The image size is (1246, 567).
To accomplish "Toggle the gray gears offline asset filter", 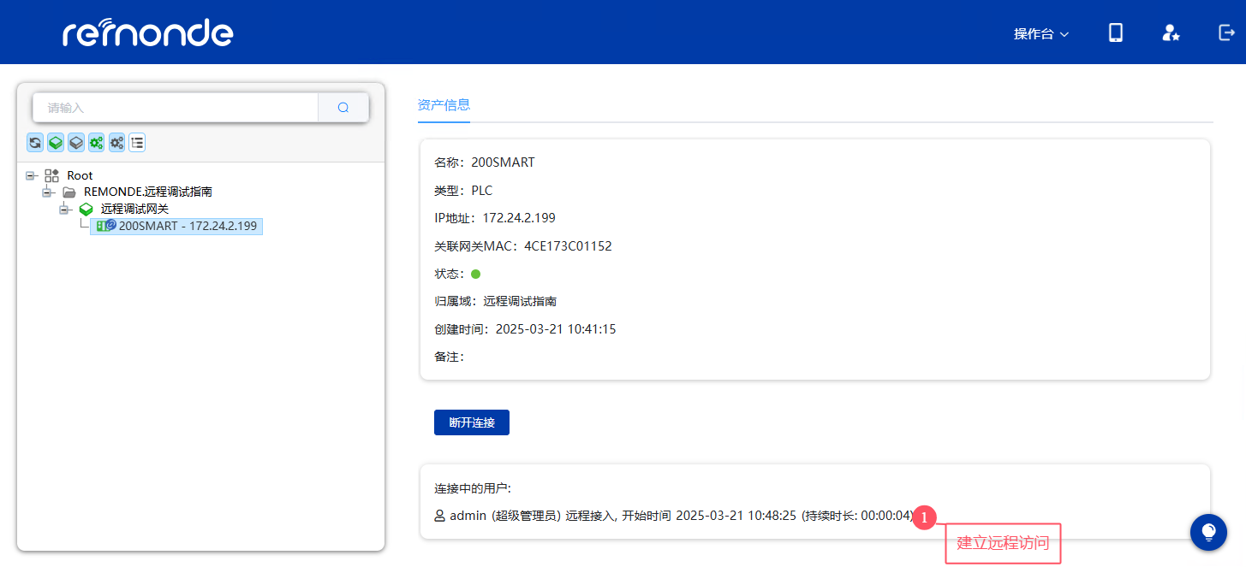I will coord(117,143).
